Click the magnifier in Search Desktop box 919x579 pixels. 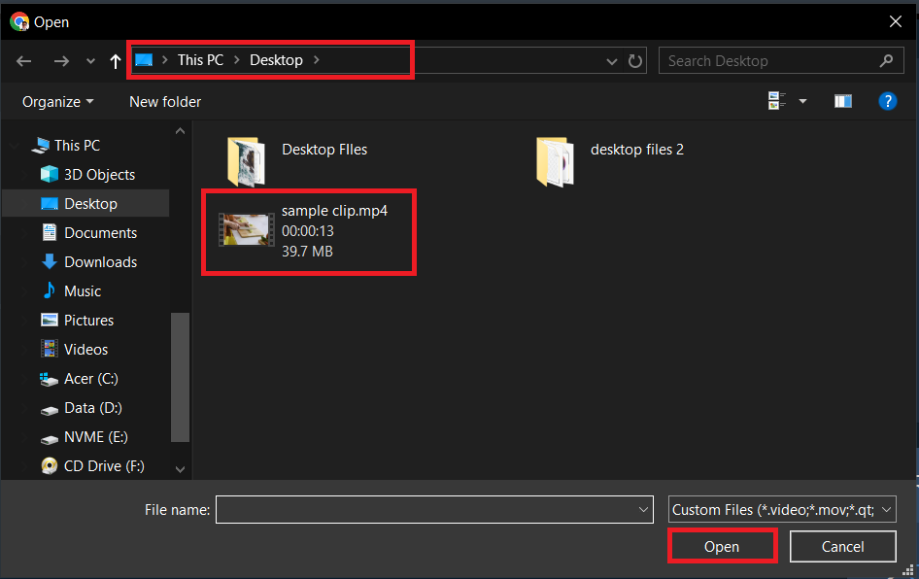click(885, 60)
